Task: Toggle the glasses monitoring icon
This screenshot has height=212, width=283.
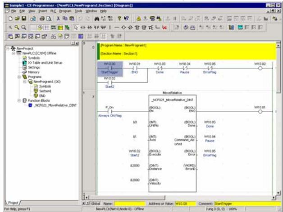Action: click(x=53, y=37)
